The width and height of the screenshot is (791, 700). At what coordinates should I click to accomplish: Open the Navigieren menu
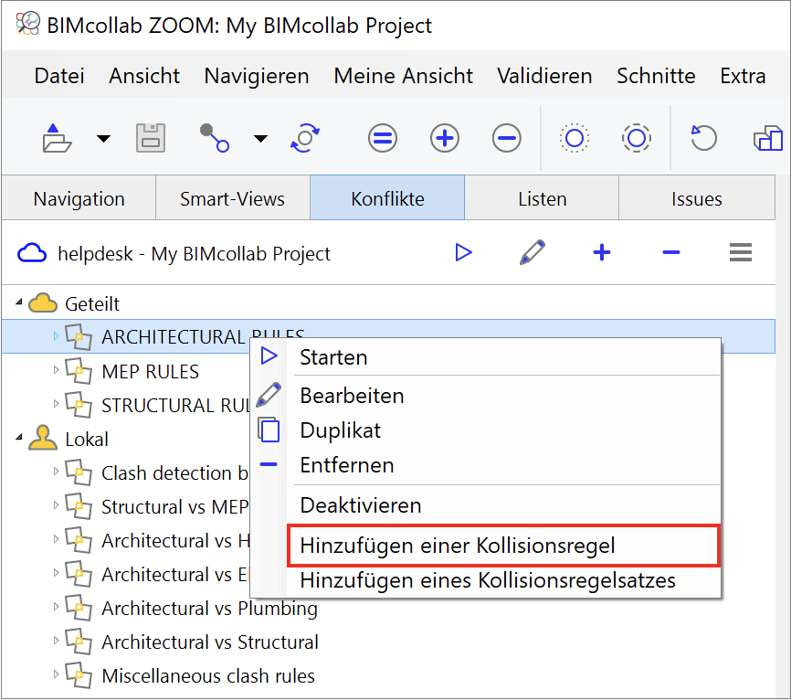coord(257,76)
